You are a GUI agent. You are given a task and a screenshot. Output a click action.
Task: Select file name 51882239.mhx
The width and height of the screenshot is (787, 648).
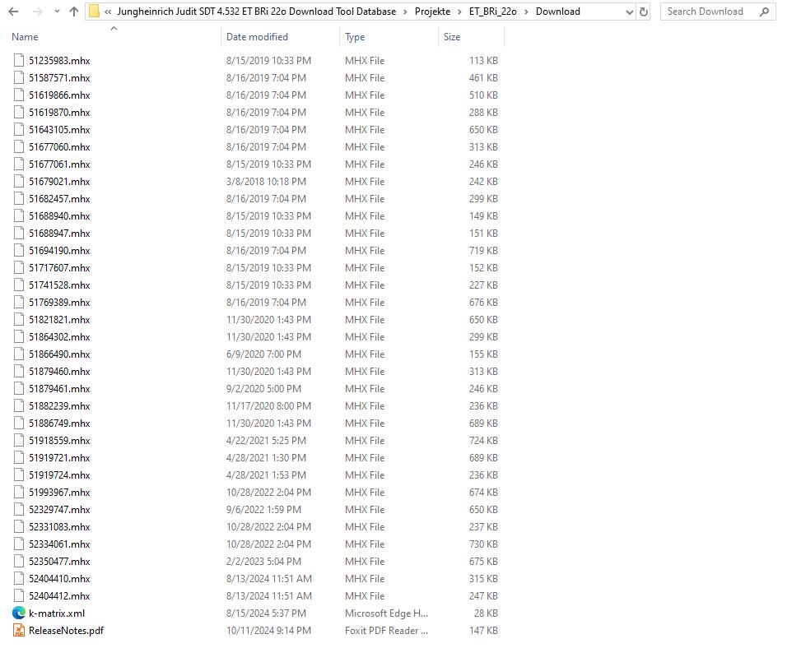(x=59, y=405)
